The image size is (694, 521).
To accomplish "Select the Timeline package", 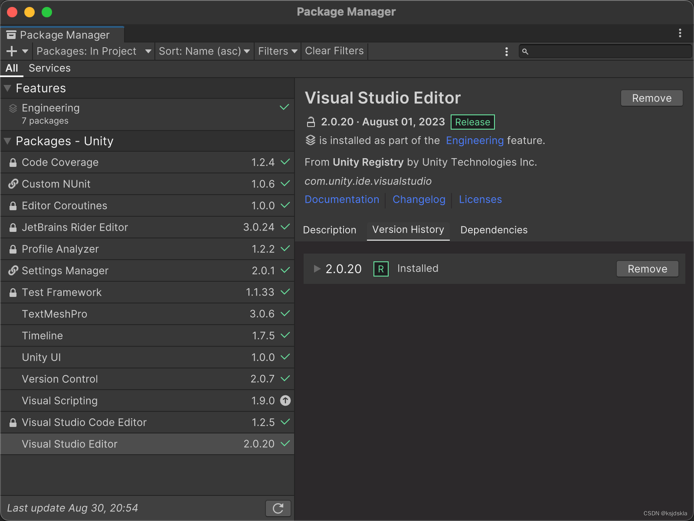I will (x=147, y=335).
